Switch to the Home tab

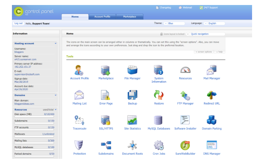75,17
